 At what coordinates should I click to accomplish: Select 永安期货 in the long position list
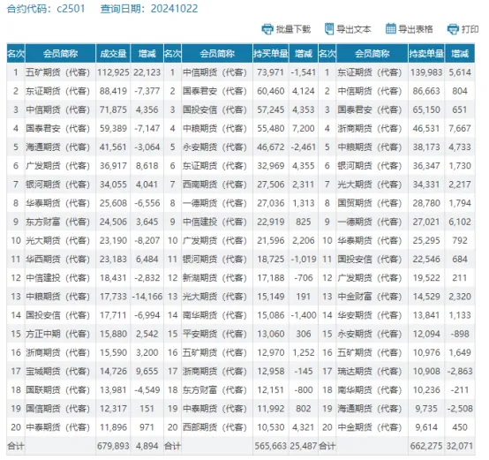214,147
